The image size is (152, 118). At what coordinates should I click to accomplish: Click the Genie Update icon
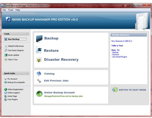(6, 55)
